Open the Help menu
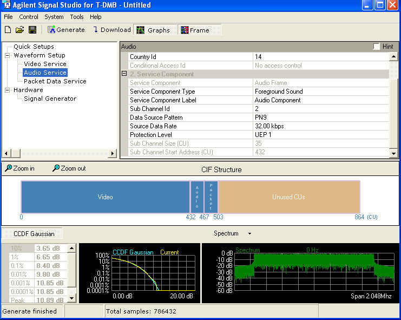This screenshot has width=401, height=320. pyautogui.click(x=96, y=17)
